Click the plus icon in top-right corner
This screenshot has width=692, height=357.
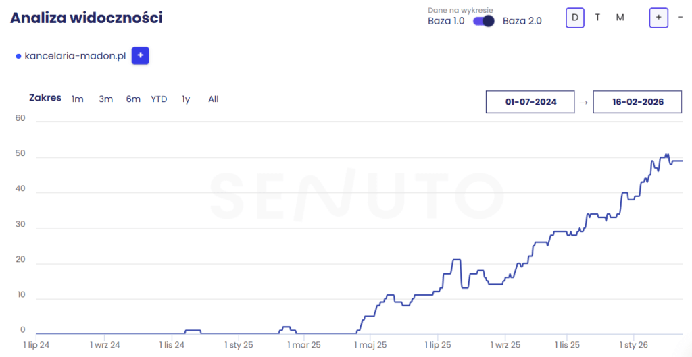pos(658,18)
